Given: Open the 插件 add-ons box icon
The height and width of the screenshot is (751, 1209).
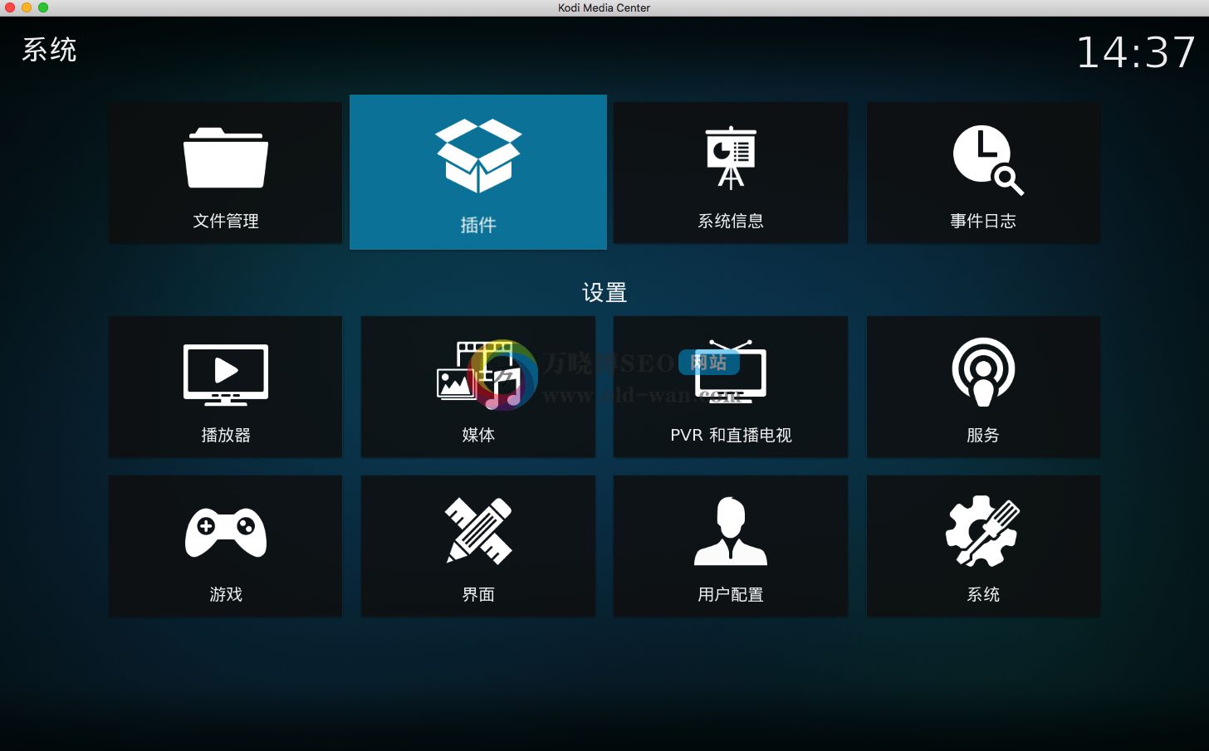Looking at the screenshot, I should (478, 155).
